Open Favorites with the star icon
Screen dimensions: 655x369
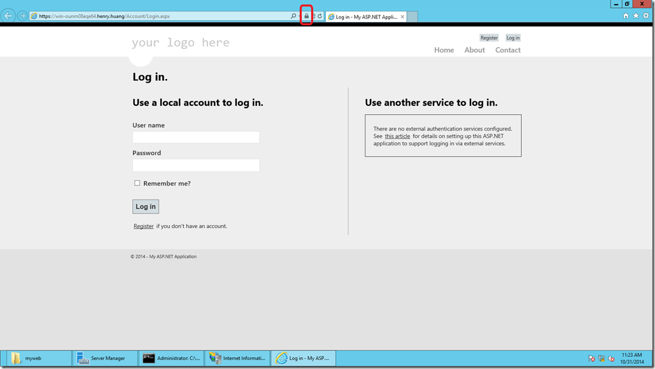[636, 15]
